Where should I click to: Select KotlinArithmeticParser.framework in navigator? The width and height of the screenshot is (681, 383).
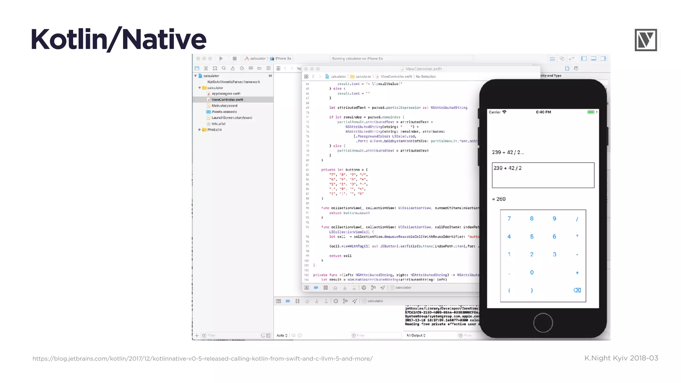[233, 82]
